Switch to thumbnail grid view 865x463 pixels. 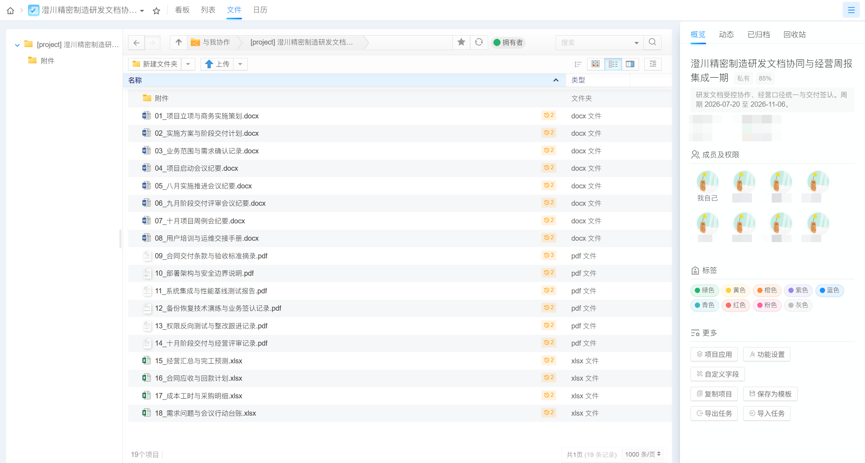596,64
